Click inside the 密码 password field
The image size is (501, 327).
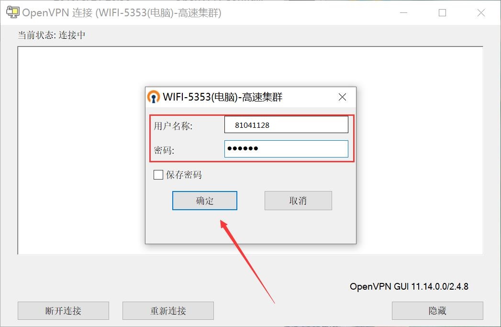coord(286,149)
